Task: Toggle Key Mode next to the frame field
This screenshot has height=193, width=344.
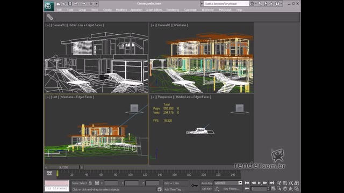Action: [247, 188]
